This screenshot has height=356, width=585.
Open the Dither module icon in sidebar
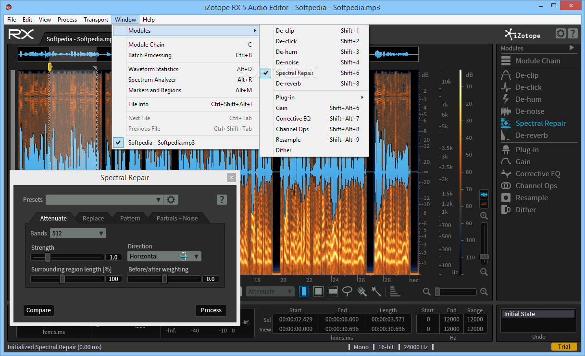(x=506, y=210)
